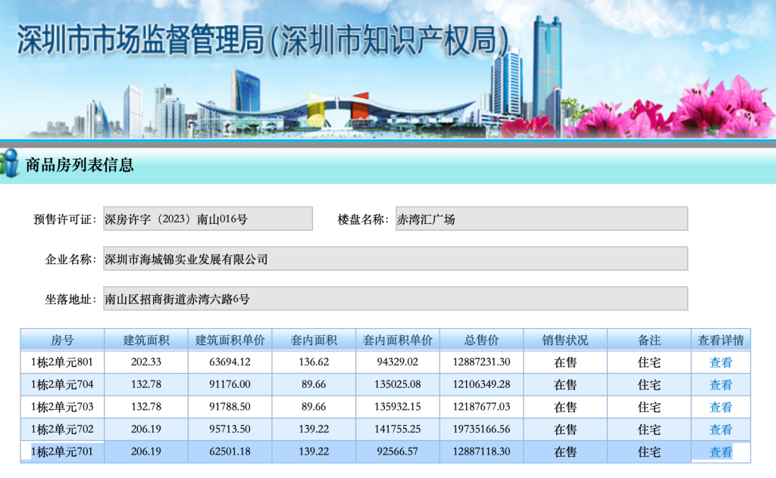Click the 总售价 column header
Screen dimensions: 776x478
click(x=481, y=340)
